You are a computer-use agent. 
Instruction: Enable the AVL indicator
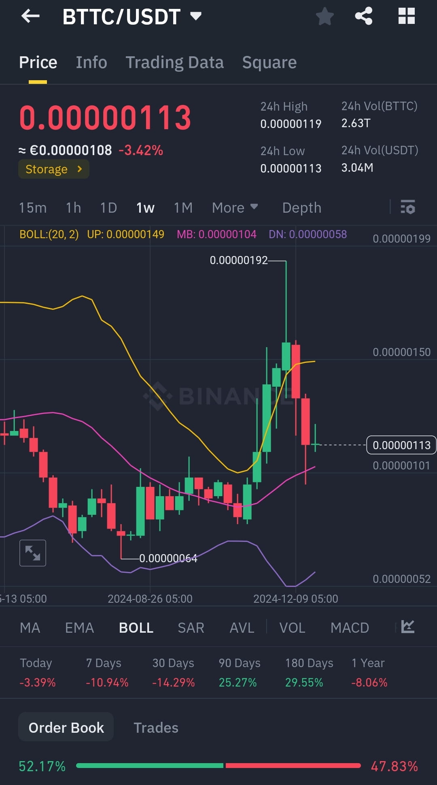242,628
